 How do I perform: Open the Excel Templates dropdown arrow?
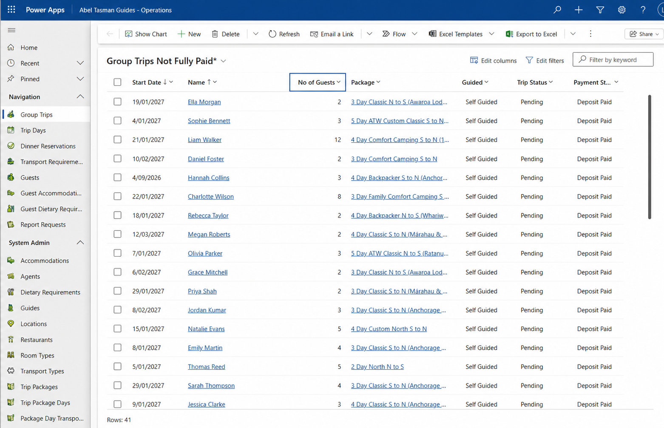(491, 34)
